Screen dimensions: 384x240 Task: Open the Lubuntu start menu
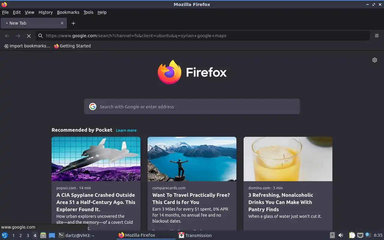[5, 235]
